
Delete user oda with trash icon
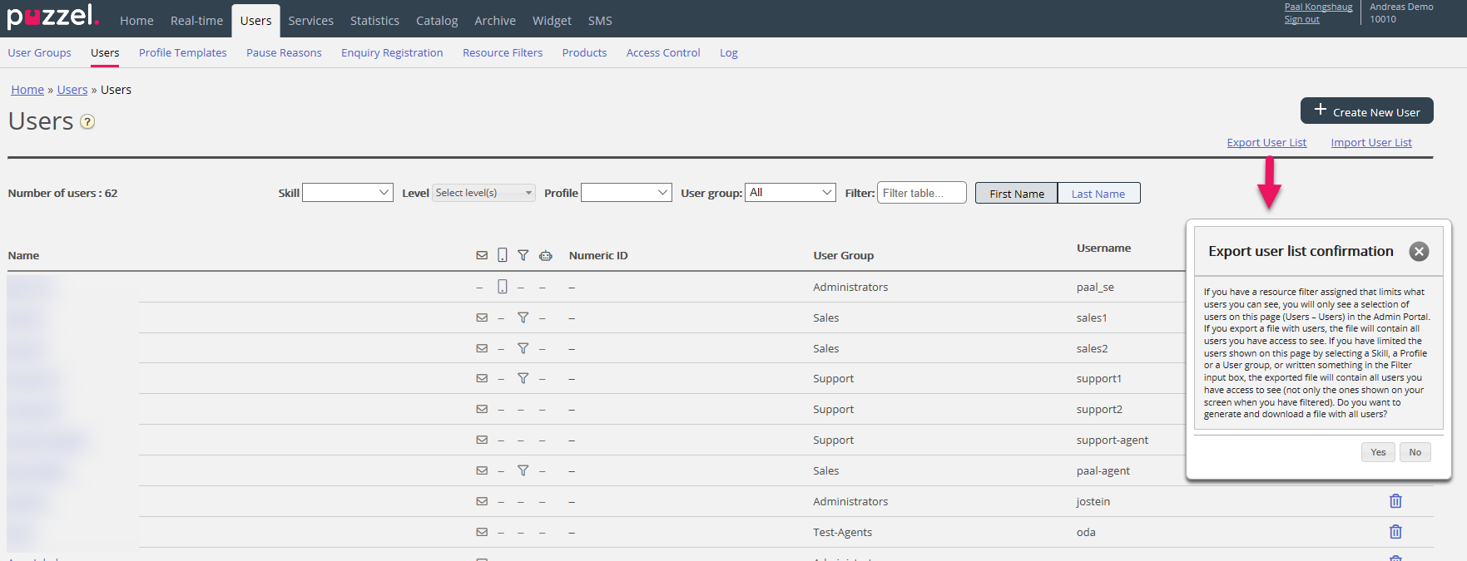click(1395, 532)
